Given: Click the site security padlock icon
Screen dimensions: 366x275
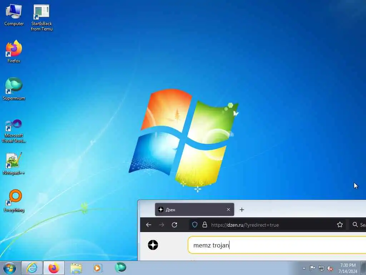Looking at the screenshot, I should [205, 225].
